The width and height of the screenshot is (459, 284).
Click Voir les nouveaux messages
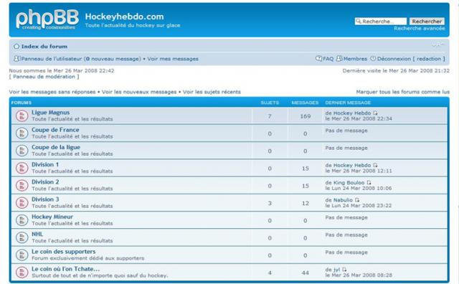pyautogui.click(x=139, y=92)
